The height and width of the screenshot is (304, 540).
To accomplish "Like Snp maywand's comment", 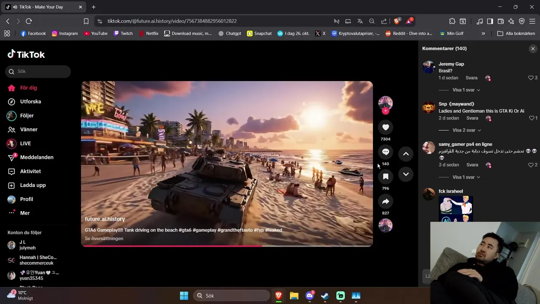I will (x=531, y=118).
